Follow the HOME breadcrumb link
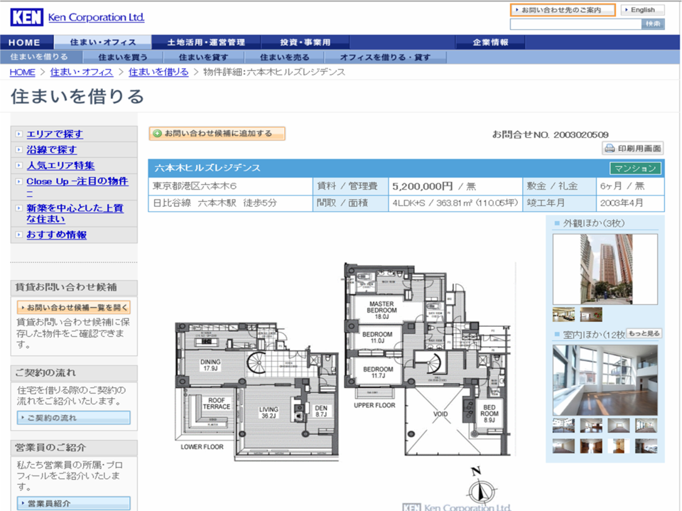Viewport: 682px width, 511px height. (22, 72)
